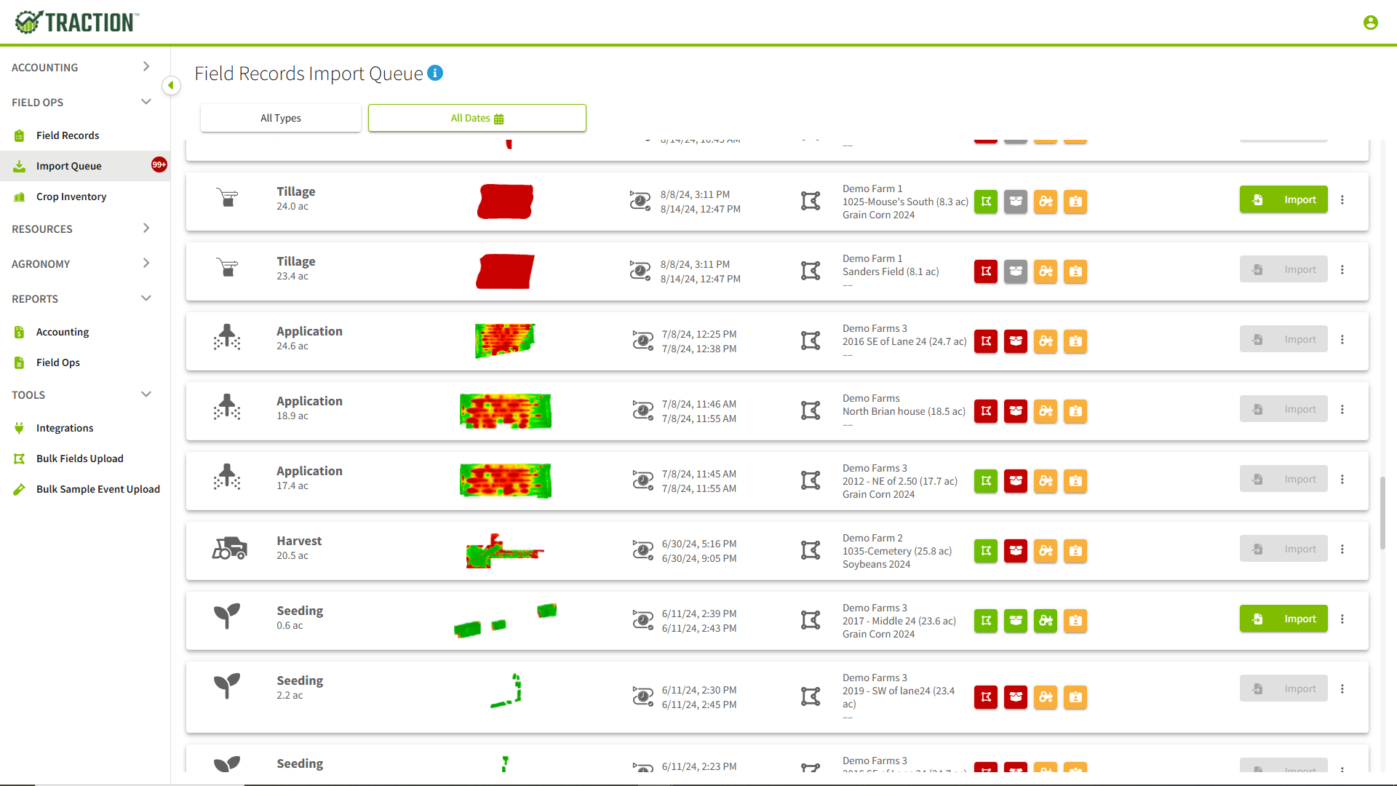The height and width of the screenshot is (786, 1397).
Task: Open the All Types filter
Action: point(281,117)
